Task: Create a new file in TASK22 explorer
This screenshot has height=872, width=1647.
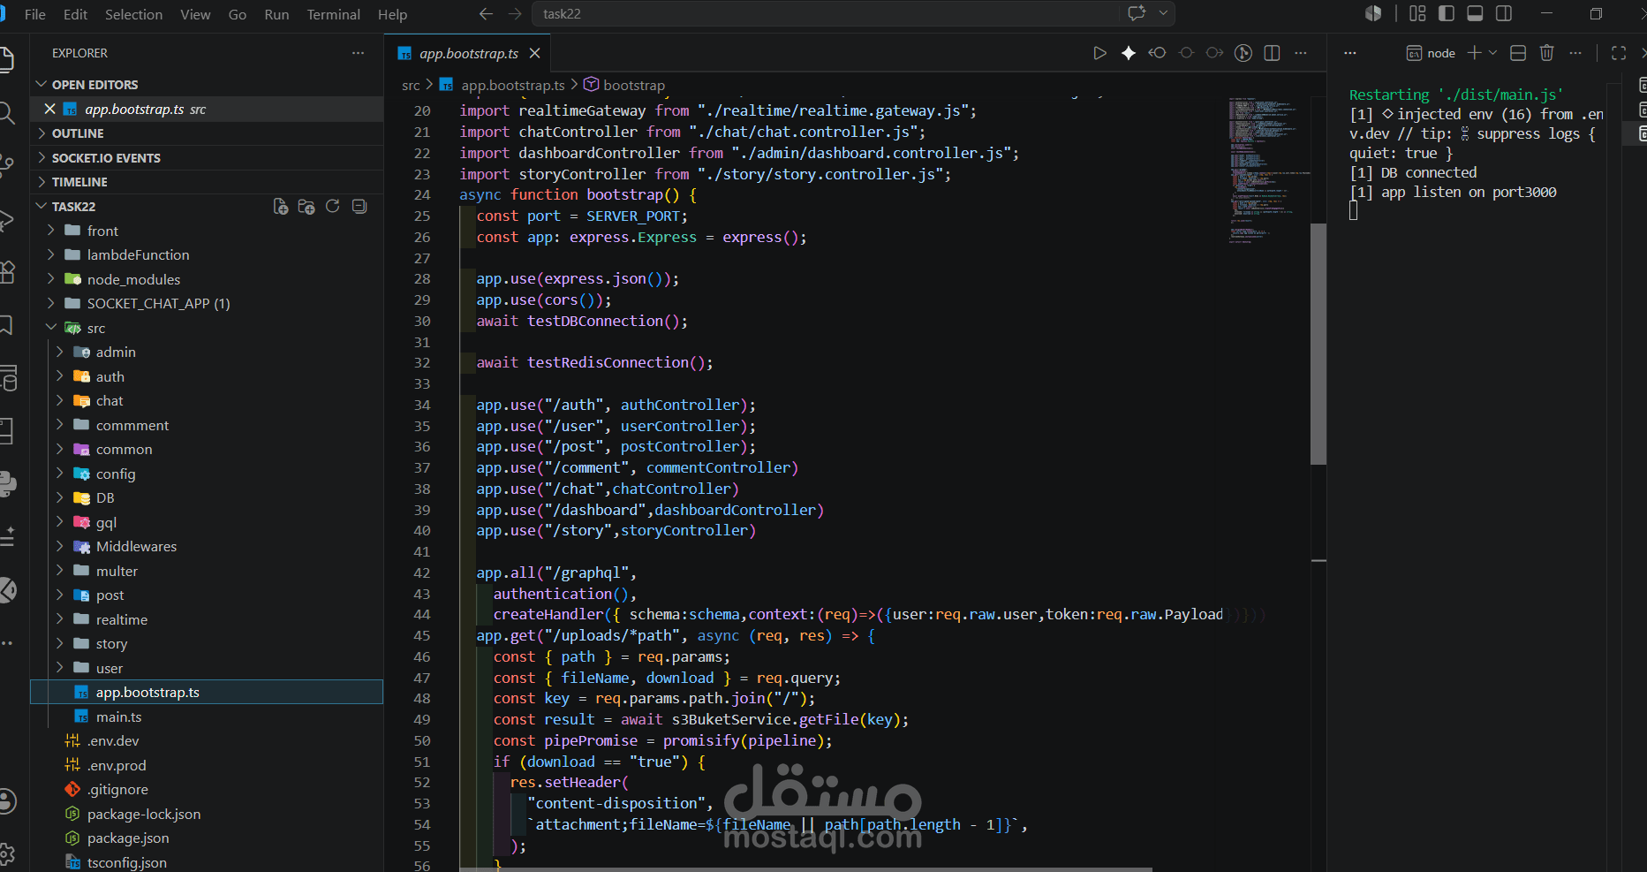Action: pos(280,206)
